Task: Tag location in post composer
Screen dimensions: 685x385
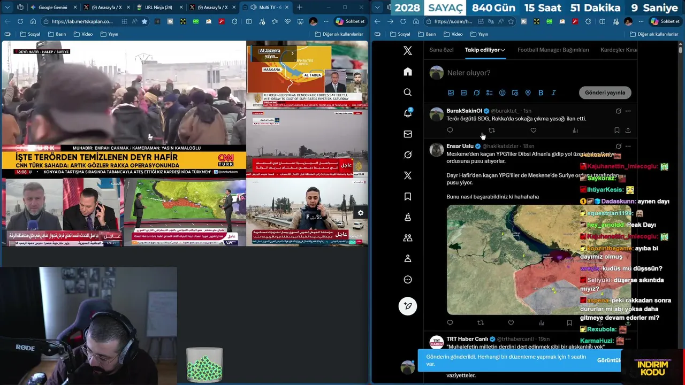Action: pos(528,93)
